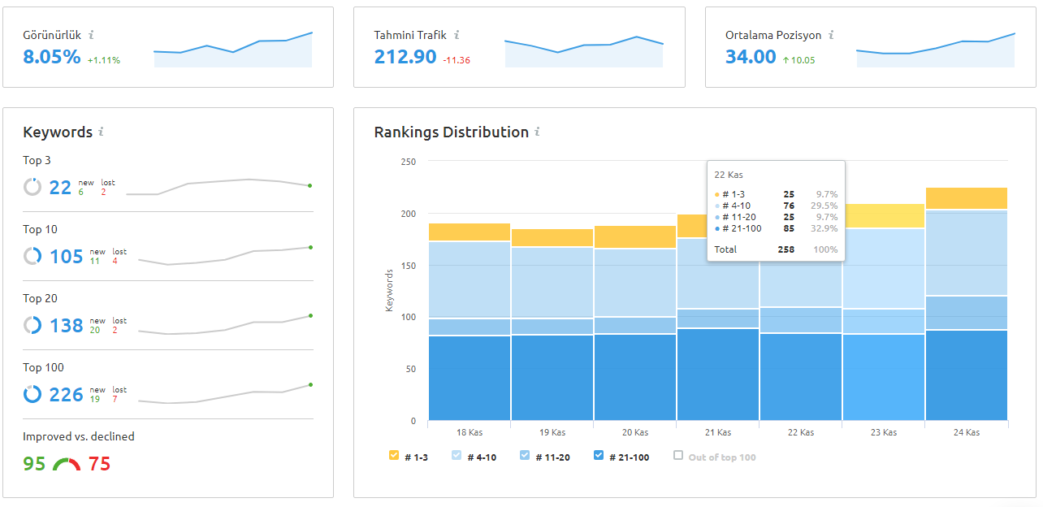Click the Top 100 donut progress icon
This screenshot has height=507, width=1043.
(32, 394)
